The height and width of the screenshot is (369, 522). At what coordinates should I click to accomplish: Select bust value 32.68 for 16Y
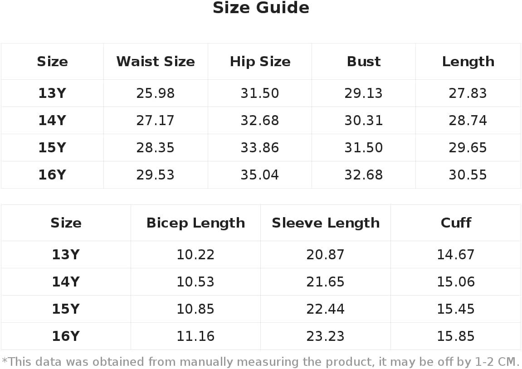point(364,175)
